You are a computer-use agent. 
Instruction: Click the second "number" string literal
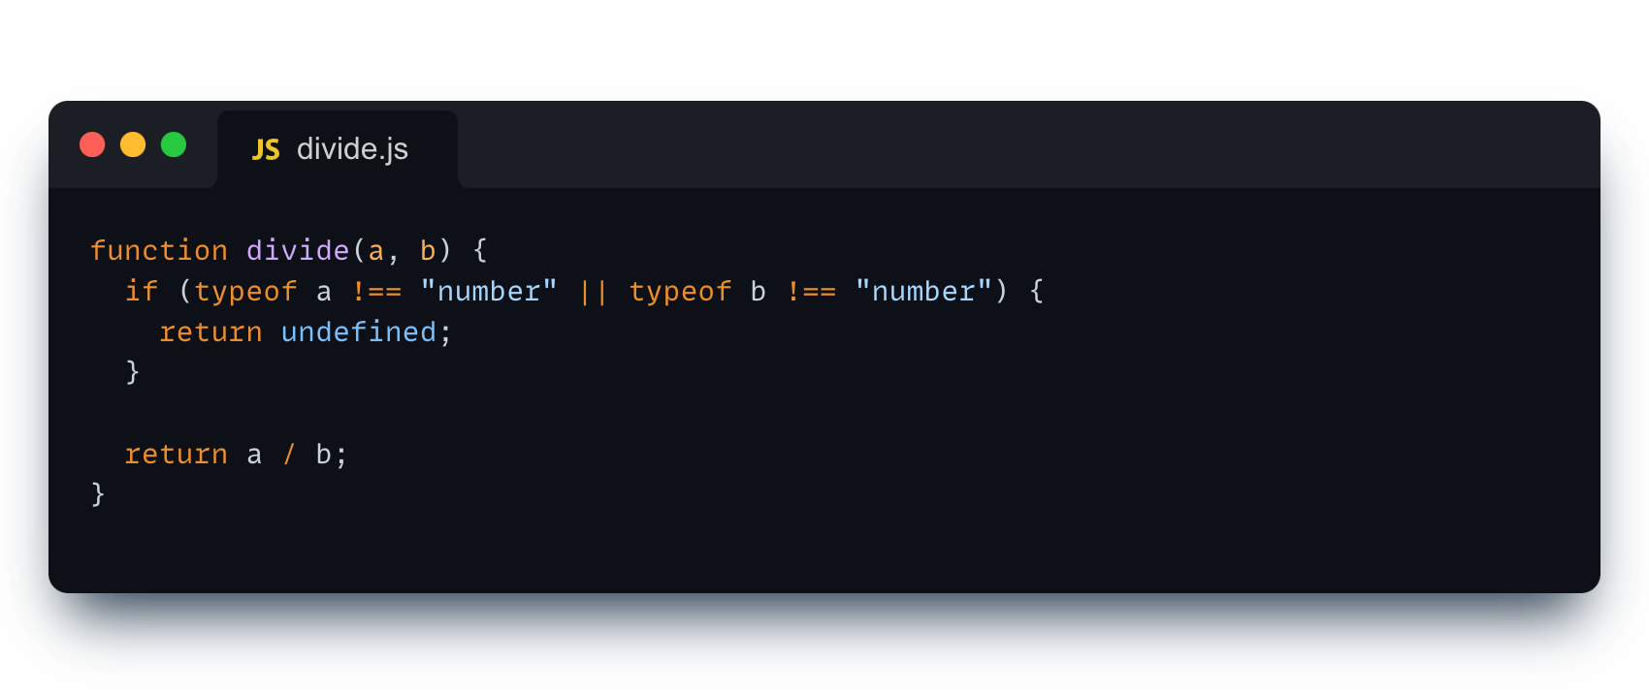[923, 292]
